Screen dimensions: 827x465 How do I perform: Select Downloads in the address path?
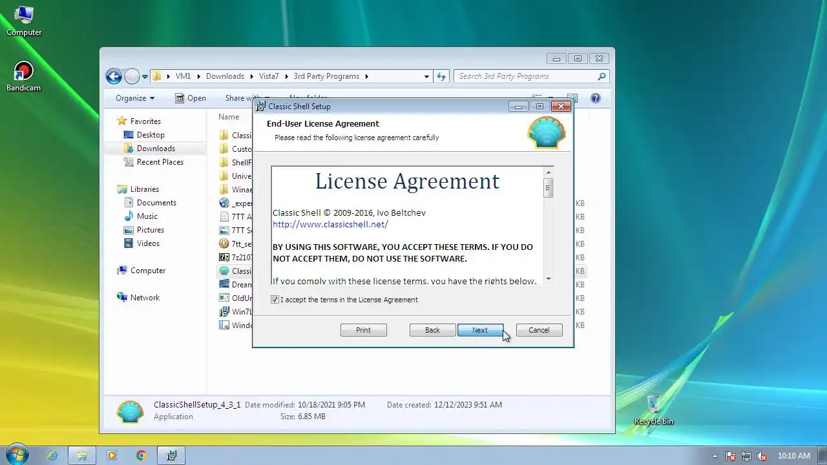(225, 76)
